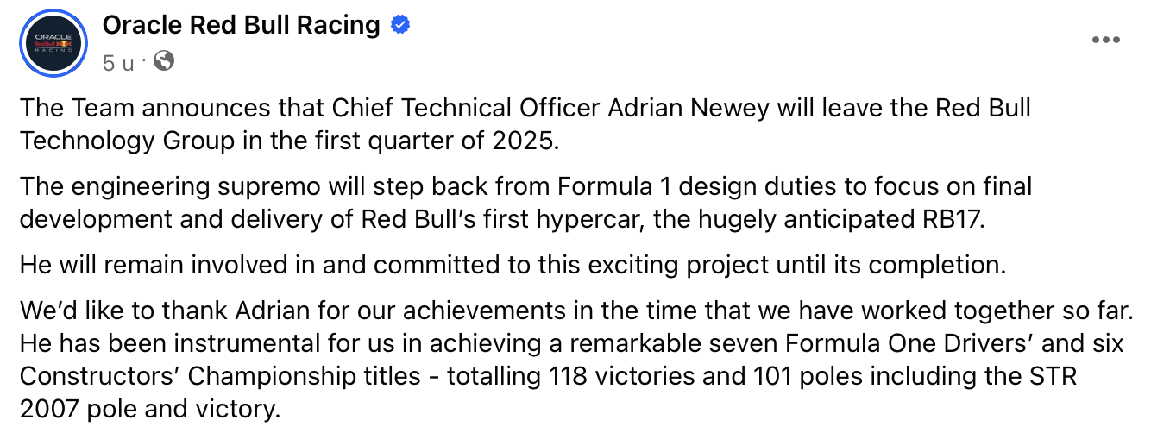Image resolution: width=1151 pixels, height=433 pixels.
Task: Open the Oracle Red Bull Racing page name
Action: click(x=241, y=25)
